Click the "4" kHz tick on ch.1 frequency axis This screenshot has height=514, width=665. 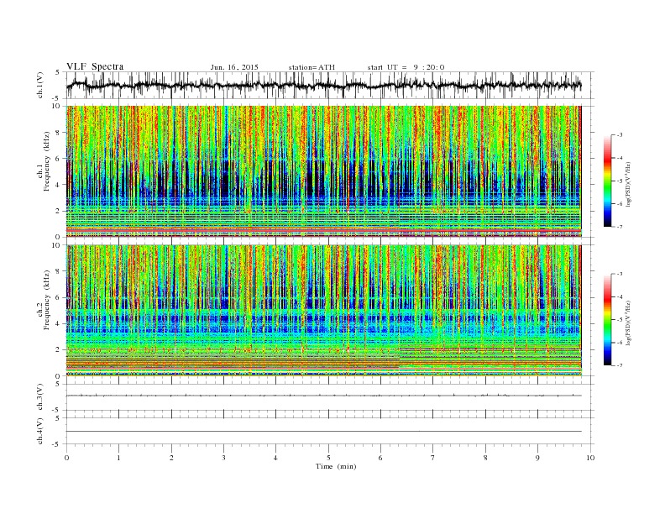click(x=59, y=185)
